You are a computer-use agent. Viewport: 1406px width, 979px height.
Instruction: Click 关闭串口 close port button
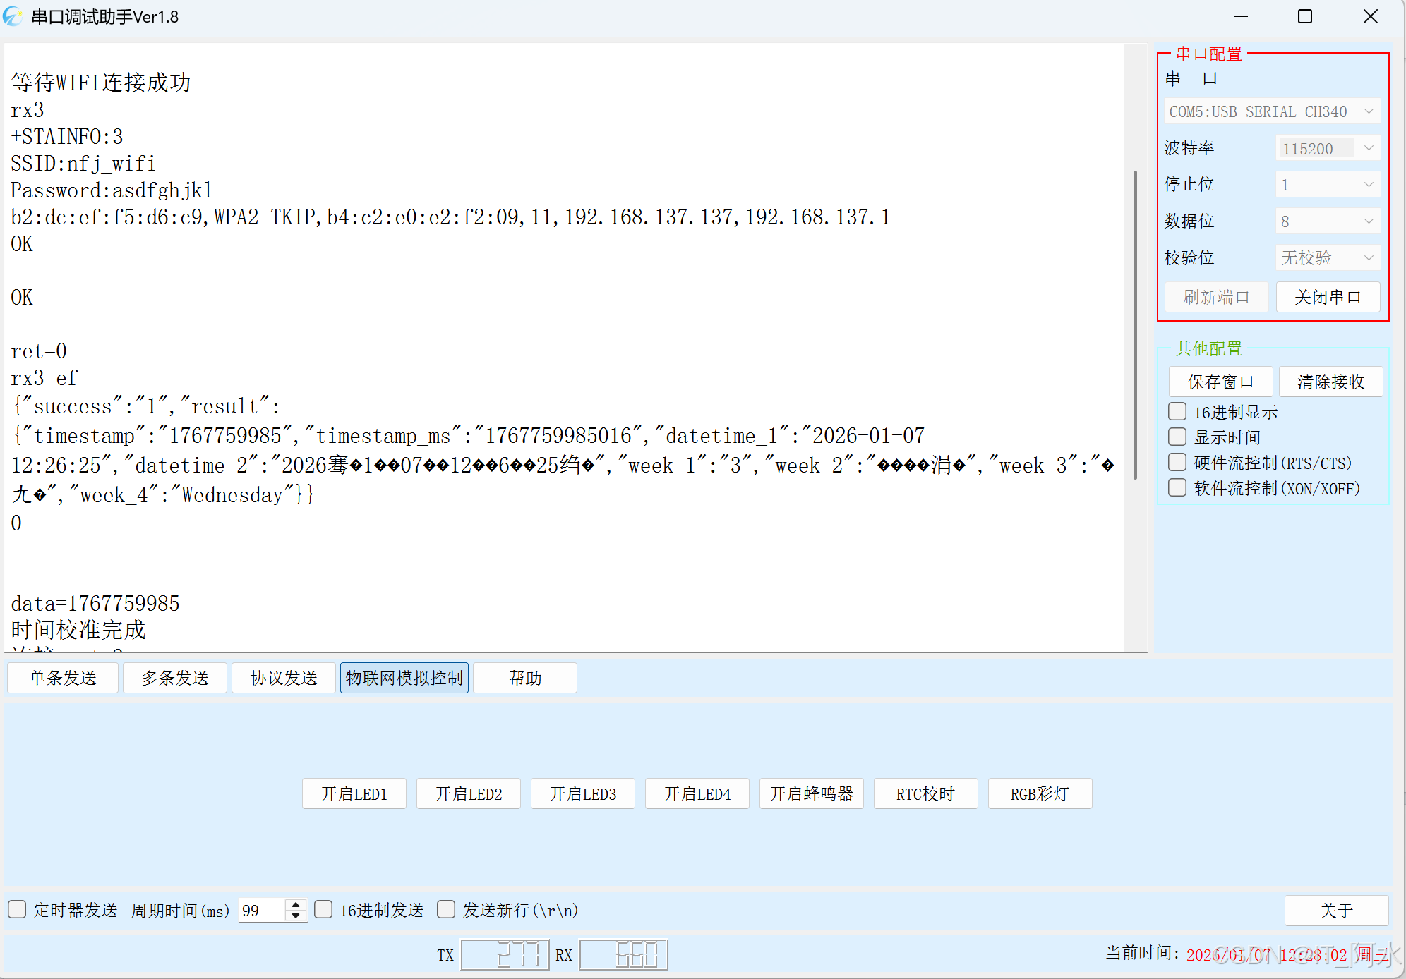coord(1327,297)
